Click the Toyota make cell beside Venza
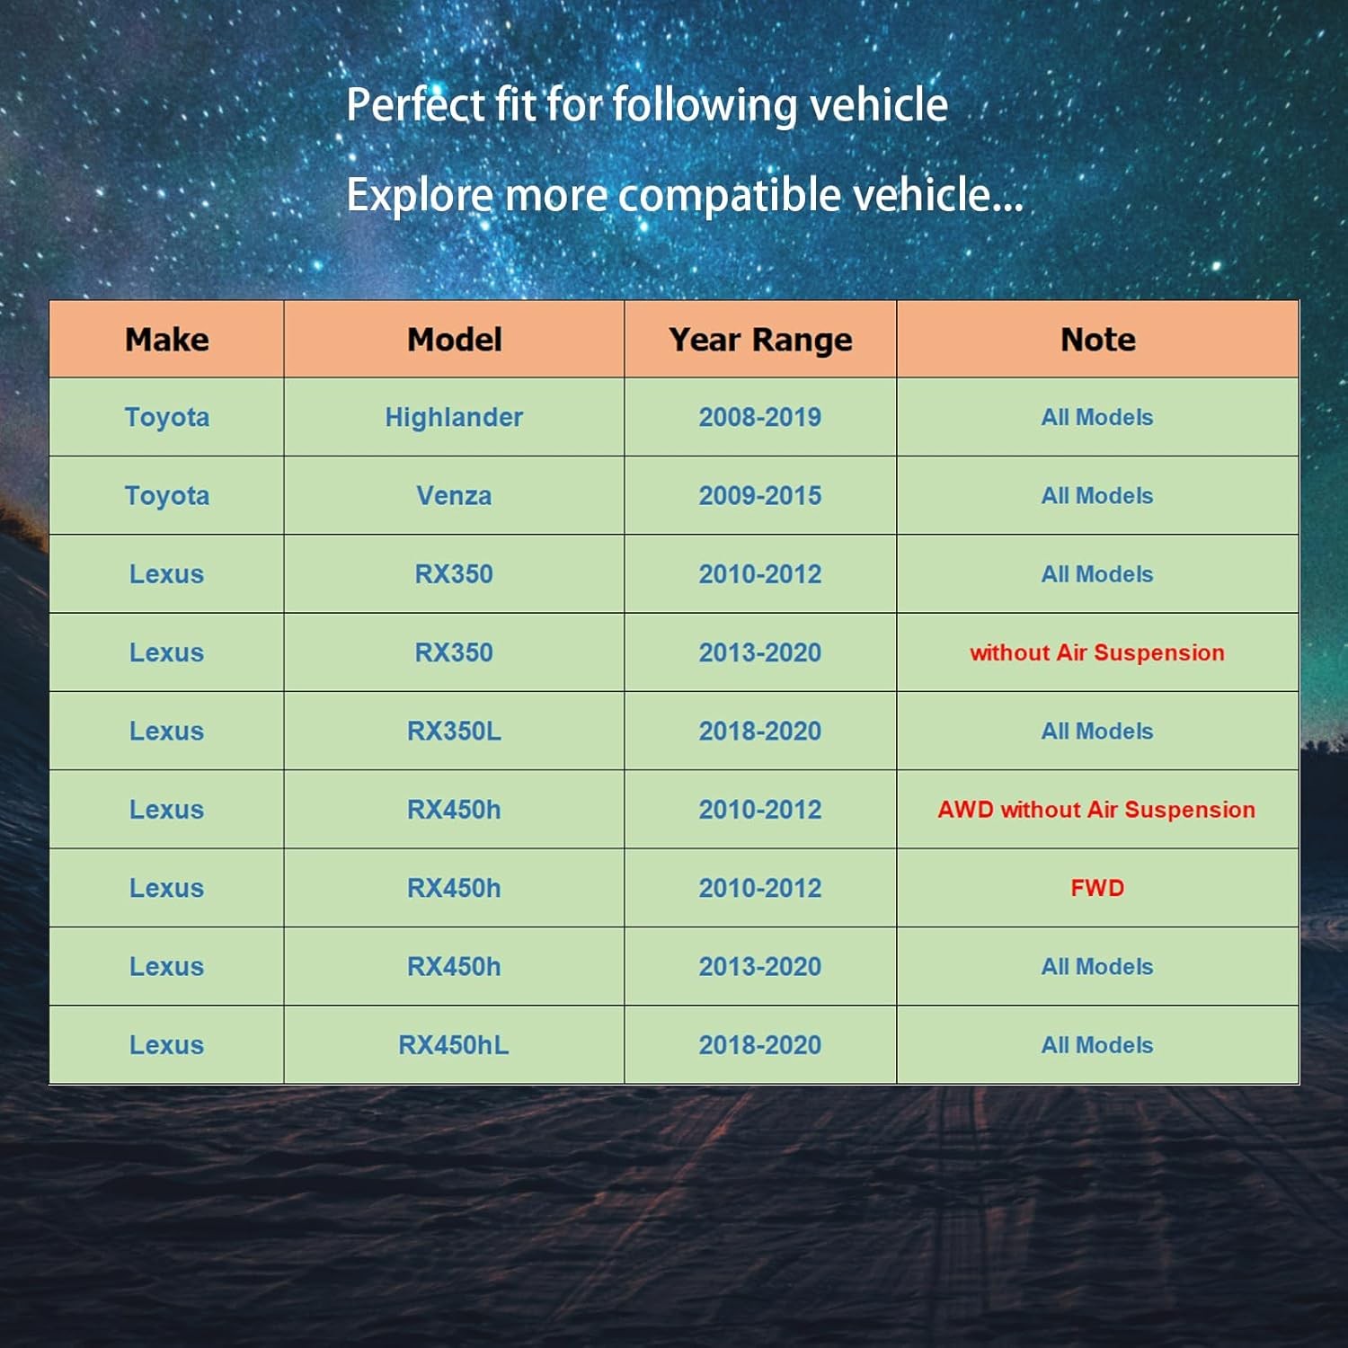 click(166, 495)
